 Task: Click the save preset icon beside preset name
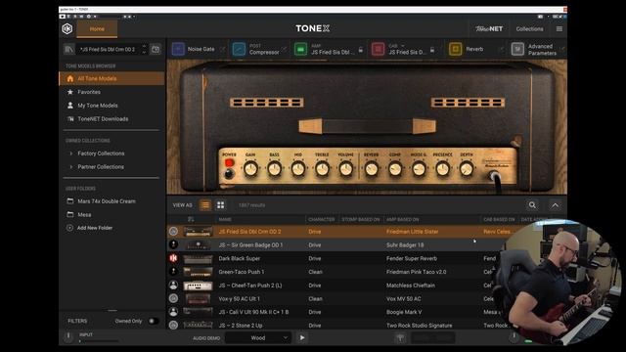pyautogui.click(x=156, y=49)
